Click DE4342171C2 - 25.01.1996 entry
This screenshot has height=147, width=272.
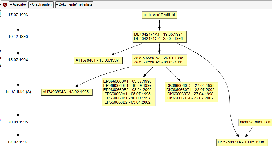[x=158, y=38]
